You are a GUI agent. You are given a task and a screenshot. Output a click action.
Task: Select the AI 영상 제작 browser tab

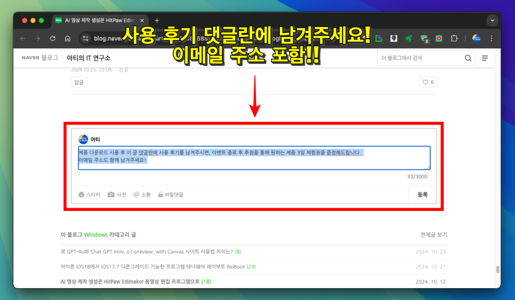(x=100, y=20)
